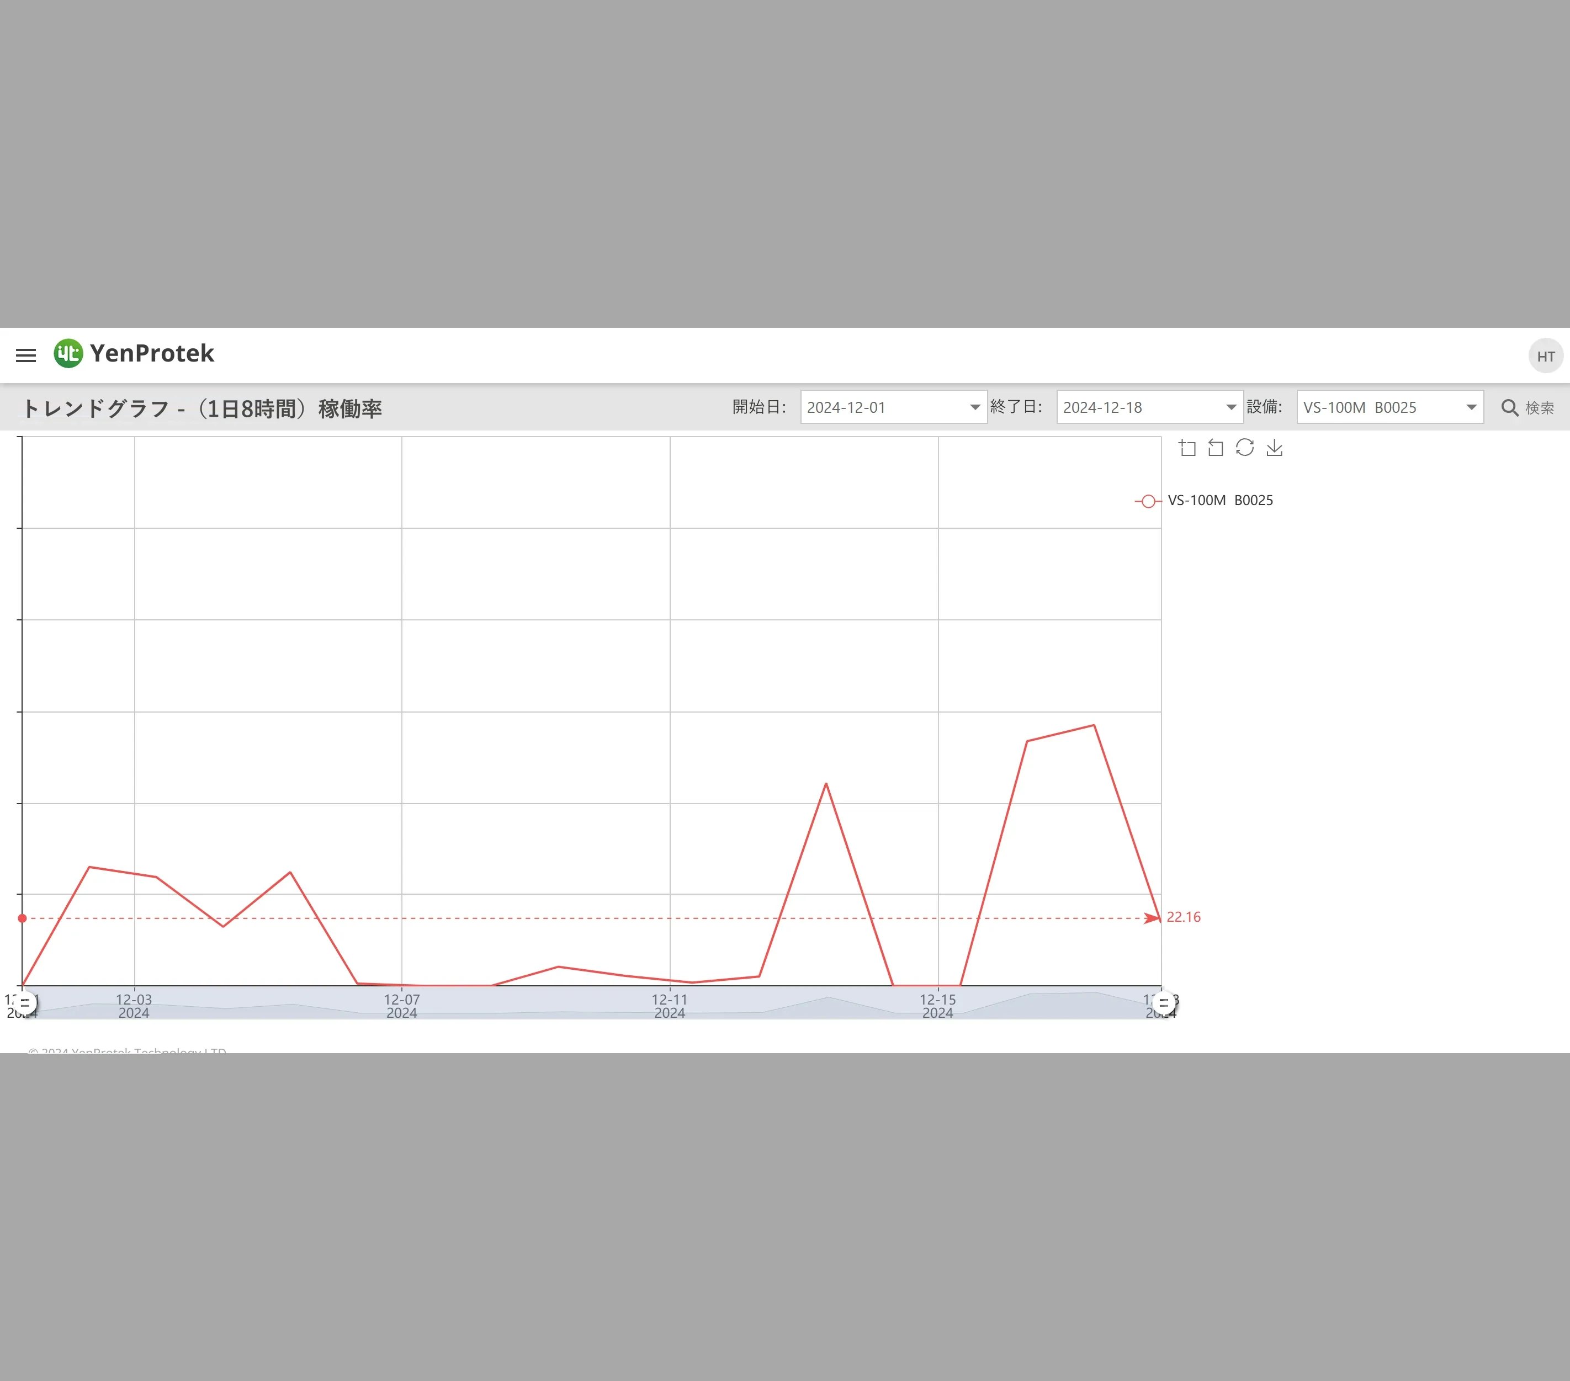1570x1381 pixels.
Task: Expand the equipment dropdown arrow
Action: [1472, 407]
